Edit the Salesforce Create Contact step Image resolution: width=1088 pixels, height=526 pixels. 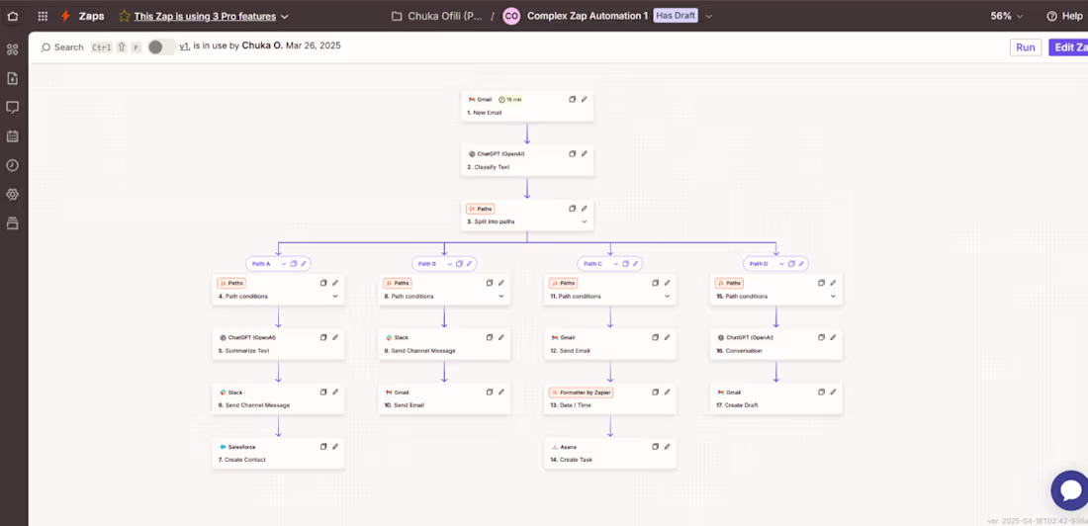[x=335, y=446]
